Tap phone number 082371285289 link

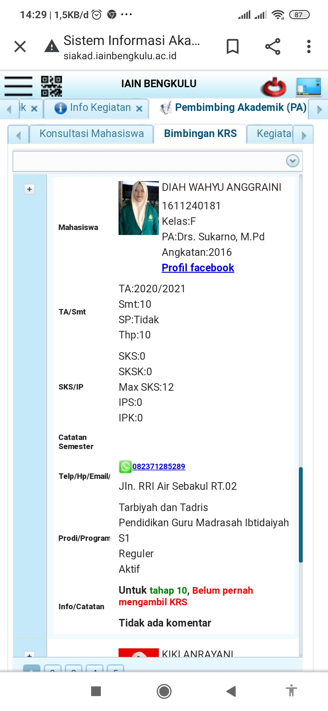(x=159, y=466)
